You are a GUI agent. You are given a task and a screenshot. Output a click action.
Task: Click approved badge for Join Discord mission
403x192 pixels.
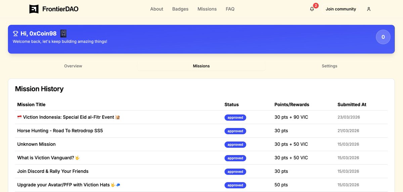click(x=235, y=172)
